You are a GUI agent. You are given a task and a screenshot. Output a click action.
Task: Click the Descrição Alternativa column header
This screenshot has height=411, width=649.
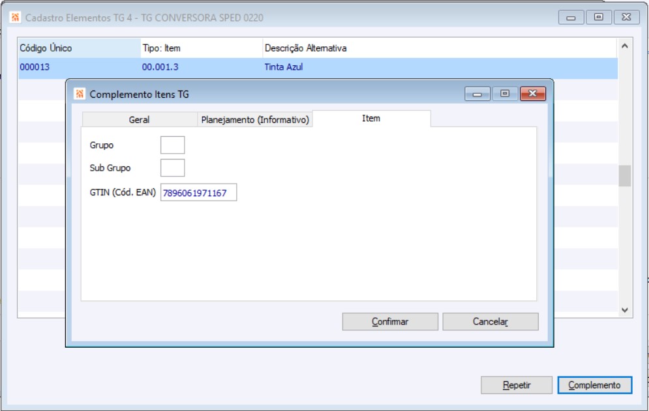[440, 48]
